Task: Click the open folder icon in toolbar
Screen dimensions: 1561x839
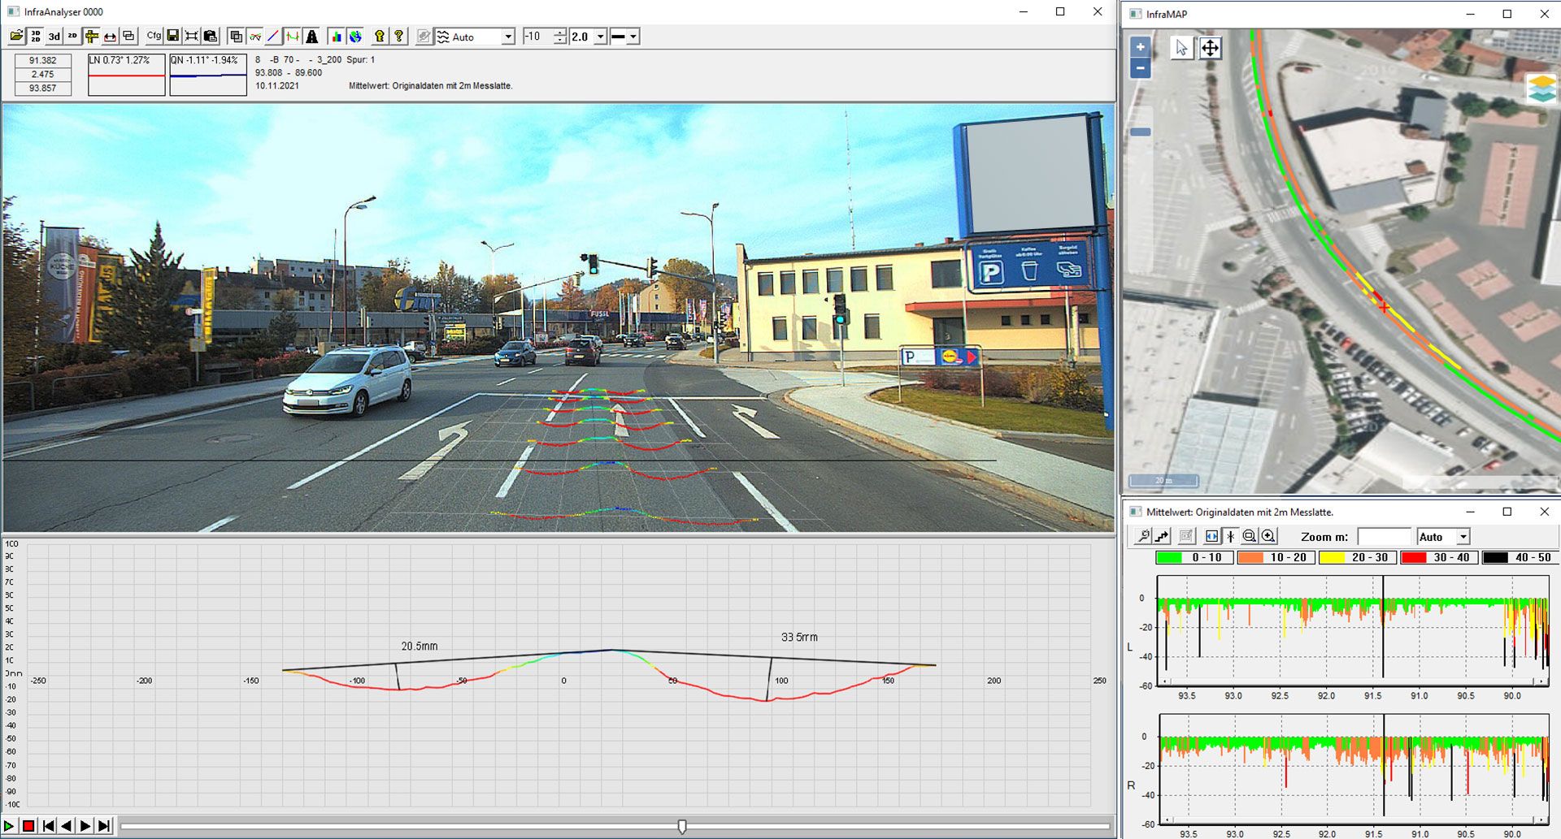Action: pyautogui.click(x=16, y=37)
